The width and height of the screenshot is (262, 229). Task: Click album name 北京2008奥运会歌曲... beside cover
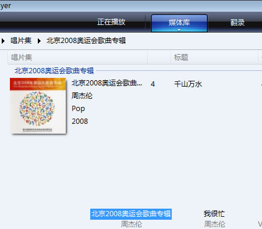[x=107, y=83]
